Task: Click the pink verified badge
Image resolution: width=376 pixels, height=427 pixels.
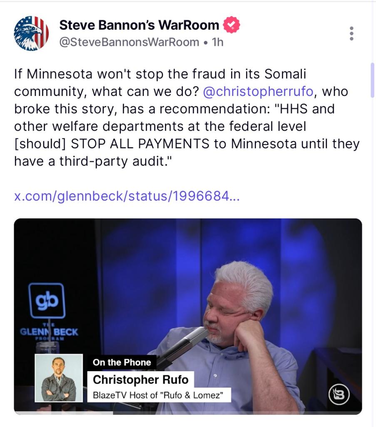Action: coord(232,25)
